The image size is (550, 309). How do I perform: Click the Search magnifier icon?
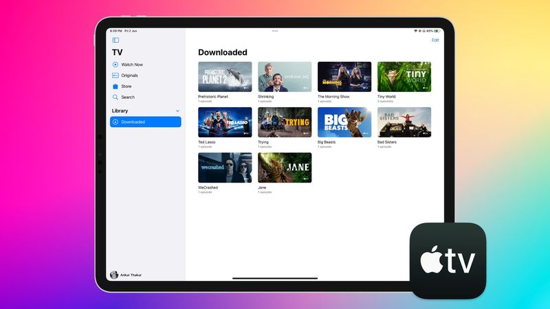coord(115,97)
